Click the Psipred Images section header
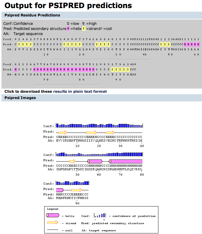 pyautogui.click(x=20, y=98)
